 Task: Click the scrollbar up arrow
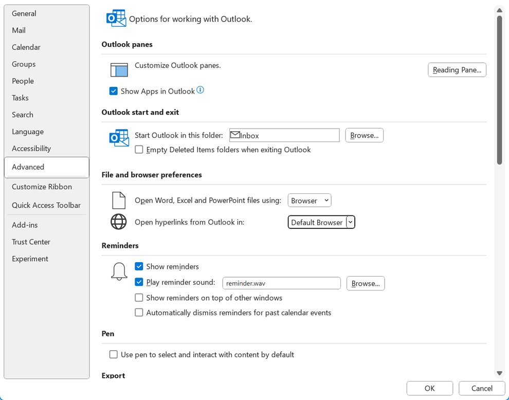(500, 10)
